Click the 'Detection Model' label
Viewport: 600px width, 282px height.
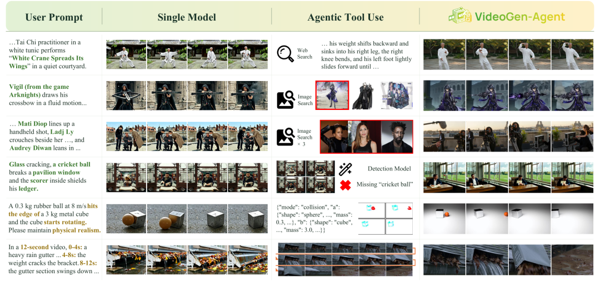click(x=389, y=169)
